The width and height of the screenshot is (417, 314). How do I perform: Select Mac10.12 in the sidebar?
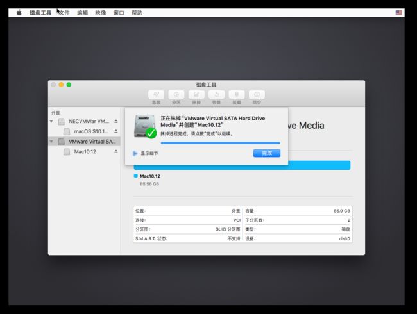click(85, 151)
